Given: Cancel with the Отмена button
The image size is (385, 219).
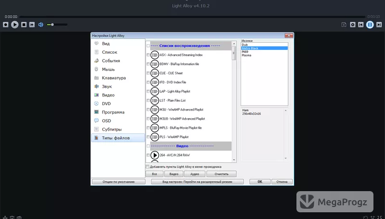Looking at the screenshot, I should coord(282,182).
